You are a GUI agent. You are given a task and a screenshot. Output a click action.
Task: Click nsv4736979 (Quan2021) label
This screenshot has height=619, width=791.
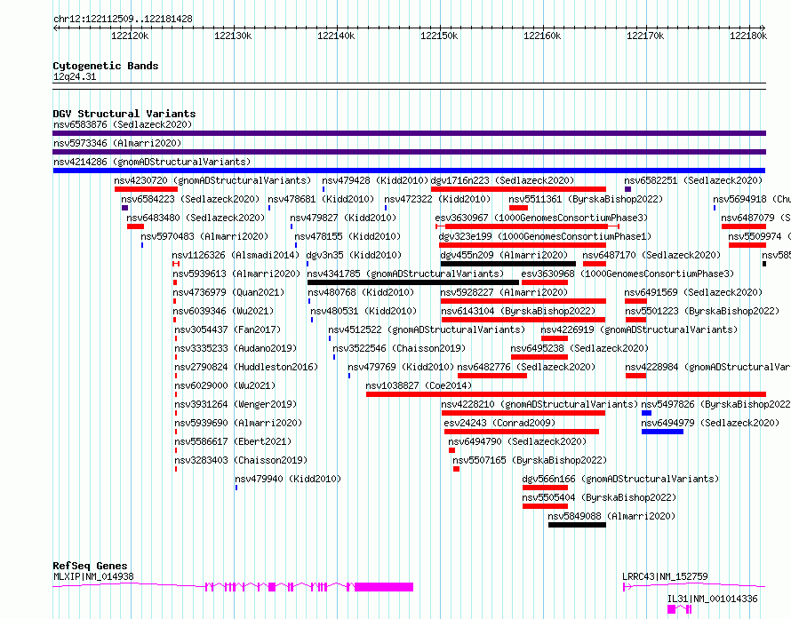pos(228,292)
